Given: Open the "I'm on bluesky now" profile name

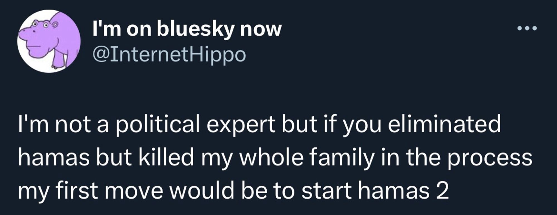Looking at the screenshot, I should 187,29.
